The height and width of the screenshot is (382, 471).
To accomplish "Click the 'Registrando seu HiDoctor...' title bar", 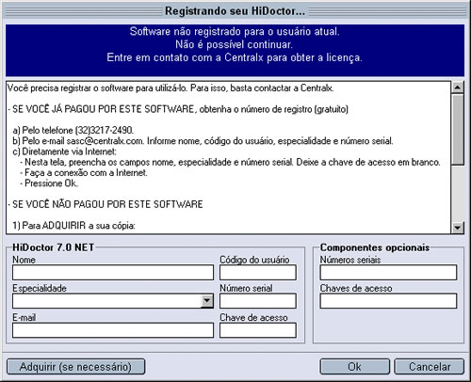I will (x=235, y=11).
